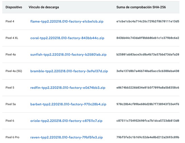Download the raven factory image for Pixel 6 Pro
The width and height of the screenshot is (185, 143).
pos(66,137)
